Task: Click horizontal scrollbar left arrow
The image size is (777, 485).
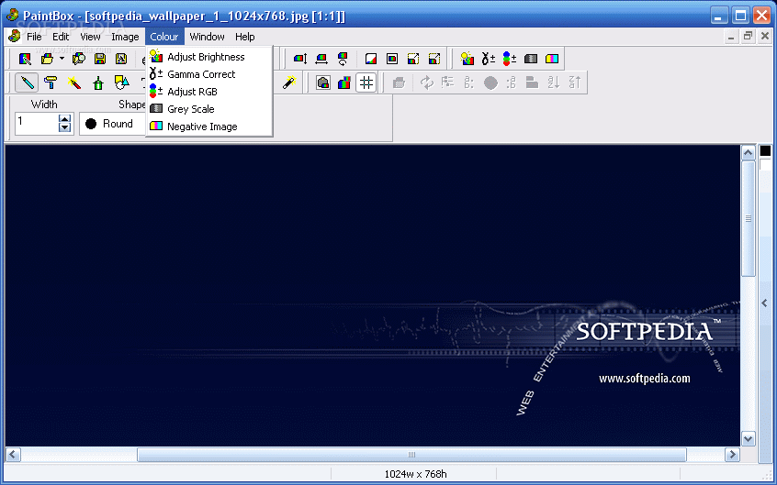Action: point(13,455)
